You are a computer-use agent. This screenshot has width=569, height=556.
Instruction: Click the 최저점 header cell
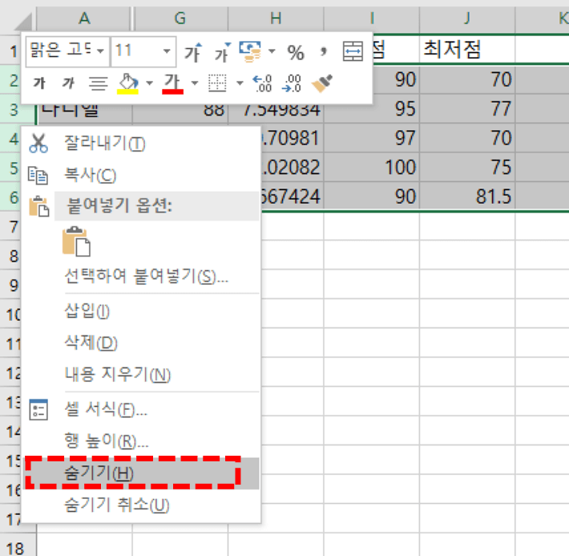tap(467, 50)
